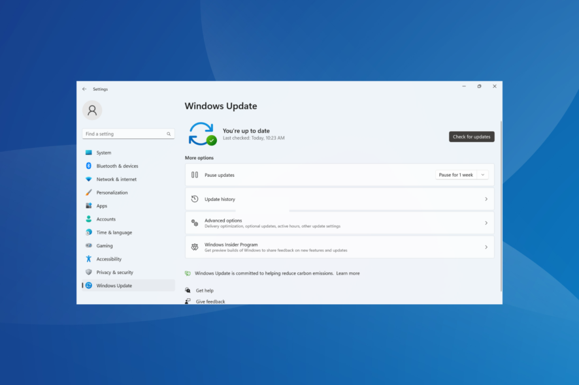Viewport: 579px width, 385px height.
Task: Select Network & internet category
Action: (x=128, y=179)
